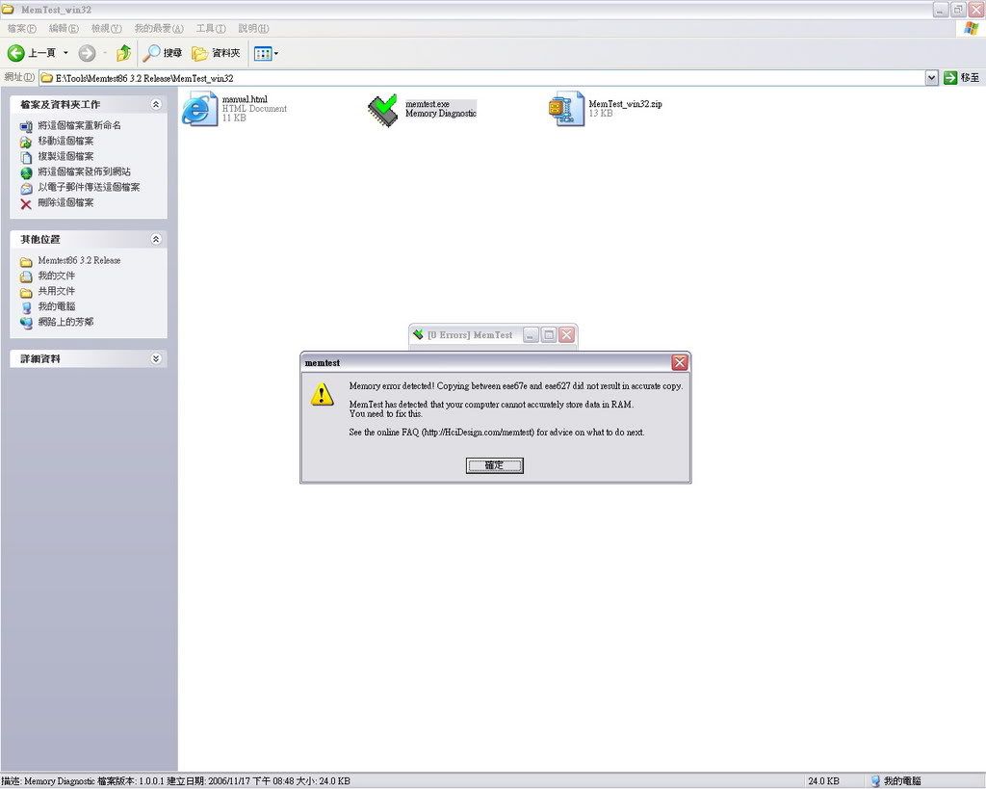
Task: Click Delete this file (刪除這個檔案) link
Action: tap(65, 202)
